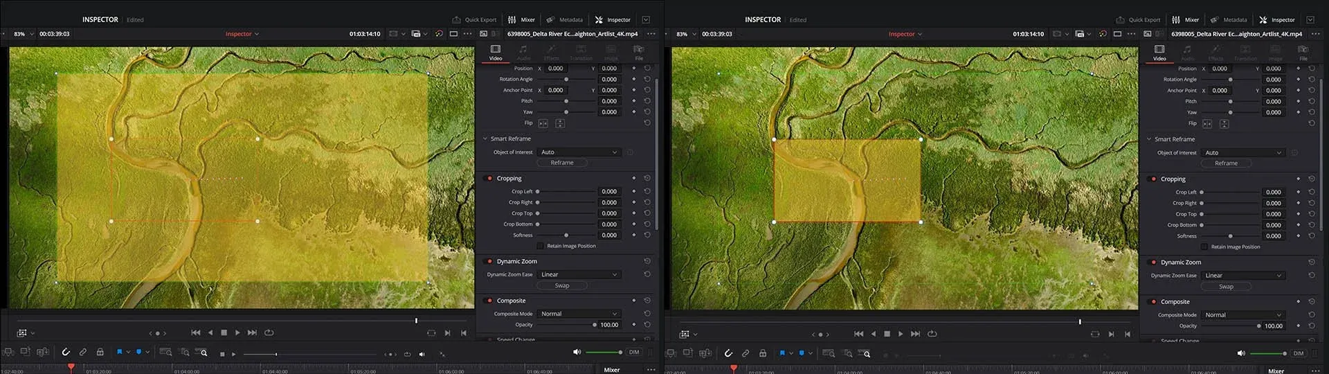Click Rotation Angle slider in left Inspector
Viewport: 1329px width, 374px height.
tap(566, 79)
